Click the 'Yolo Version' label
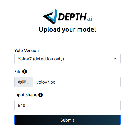Screen dimensions: 129x128 click(x=27, y=51)
